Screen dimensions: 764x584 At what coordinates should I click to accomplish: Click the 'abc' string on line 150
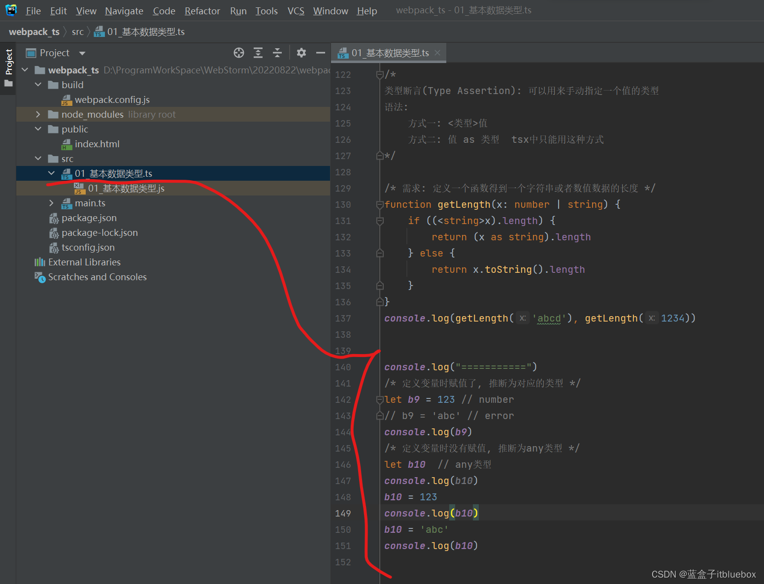(434, 529)
